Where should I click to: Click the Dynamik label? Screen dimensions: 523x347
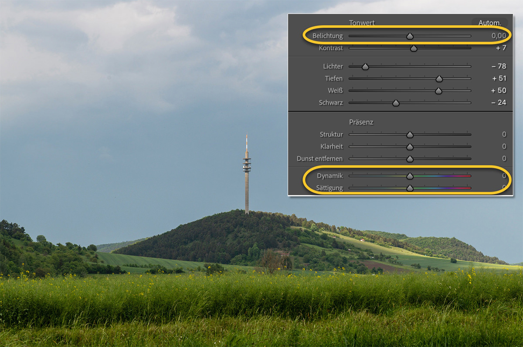click(x=330, y=176)
